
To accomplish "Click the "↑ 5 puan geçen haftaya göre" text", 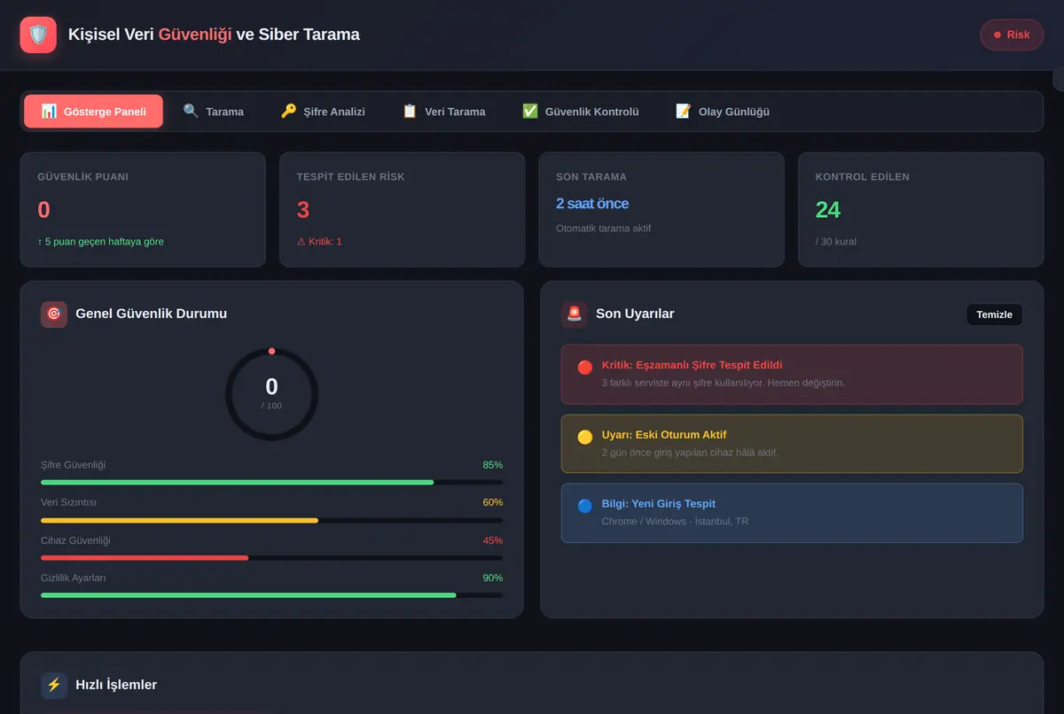I will coord(100,242).
